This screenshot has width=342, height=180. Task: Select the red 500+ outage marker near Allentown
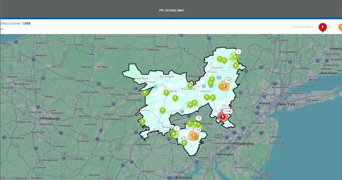tap(223, 116)
